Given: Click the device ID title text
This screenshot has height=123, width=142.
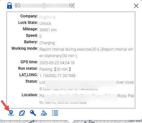Looking at the screenshot, I should 44,5.
